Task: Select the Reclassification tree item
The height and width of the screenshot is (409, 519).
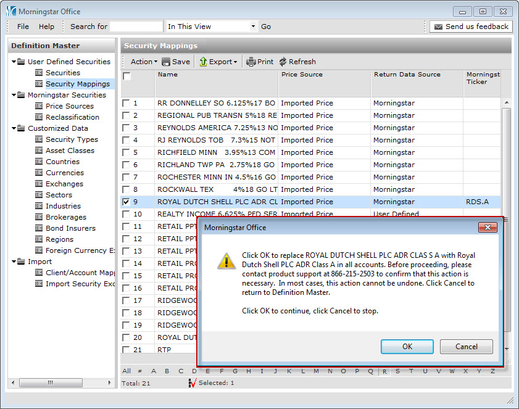Action: click(x=72, y=117)
